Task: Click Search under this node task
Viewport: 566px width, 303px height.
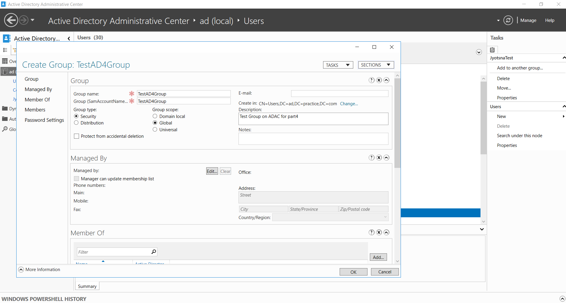Action: (520, 136)
